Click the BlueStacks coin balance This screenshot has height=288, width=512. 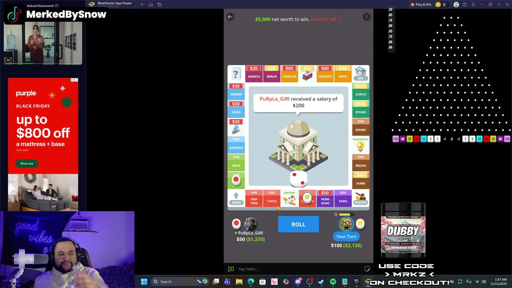[x=440, y=4]
